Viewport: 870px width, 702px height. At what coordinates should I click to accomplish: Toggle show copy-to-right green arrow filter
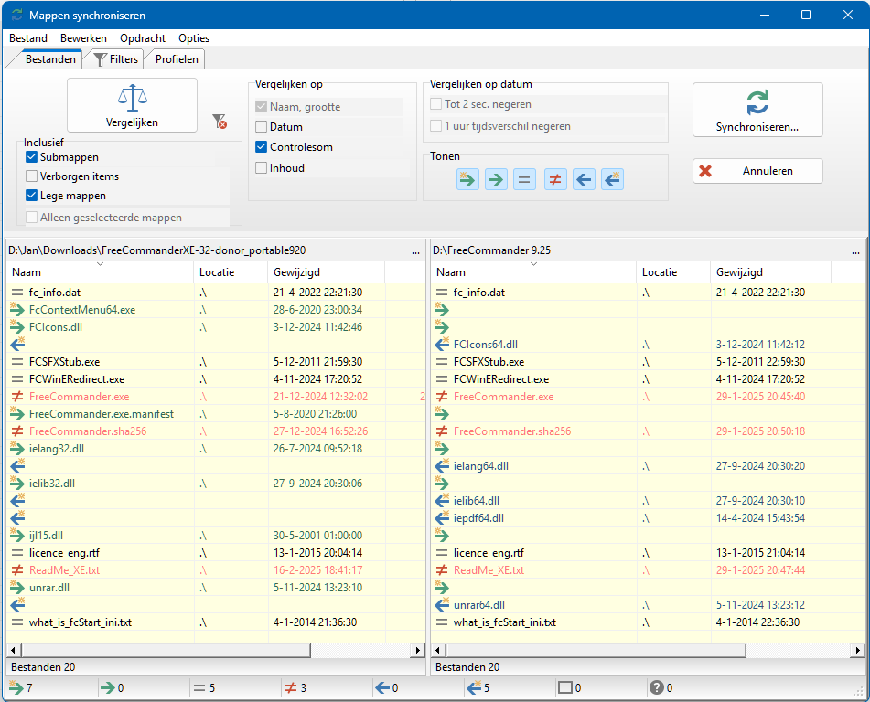(496, 180)
